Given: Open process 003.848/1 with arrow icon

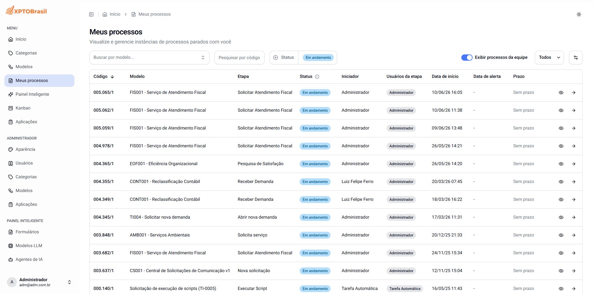Looking at the screenshot, I should point(574,235).
